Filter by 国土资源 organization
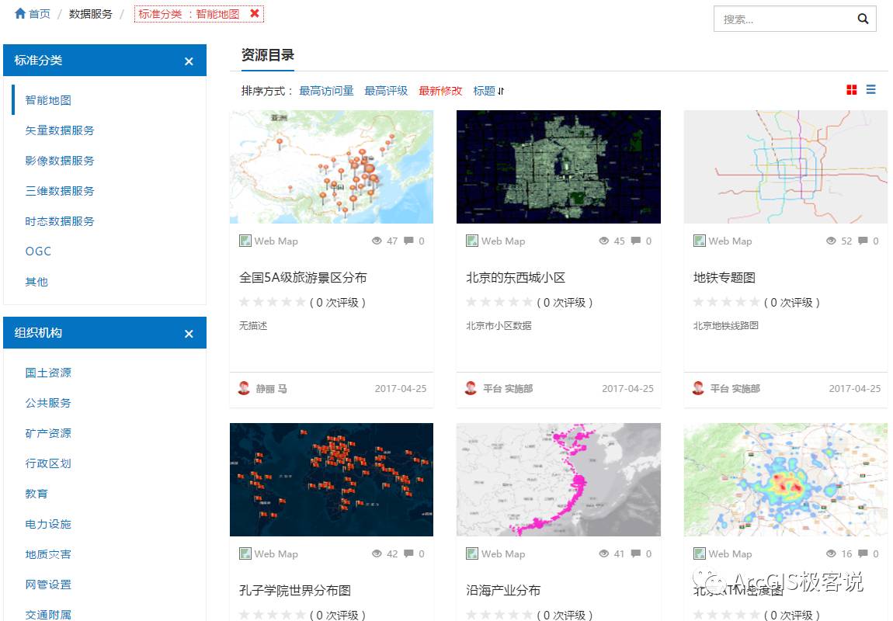The width and height of the screenshot is (893, 621). (x=48, y=373)
